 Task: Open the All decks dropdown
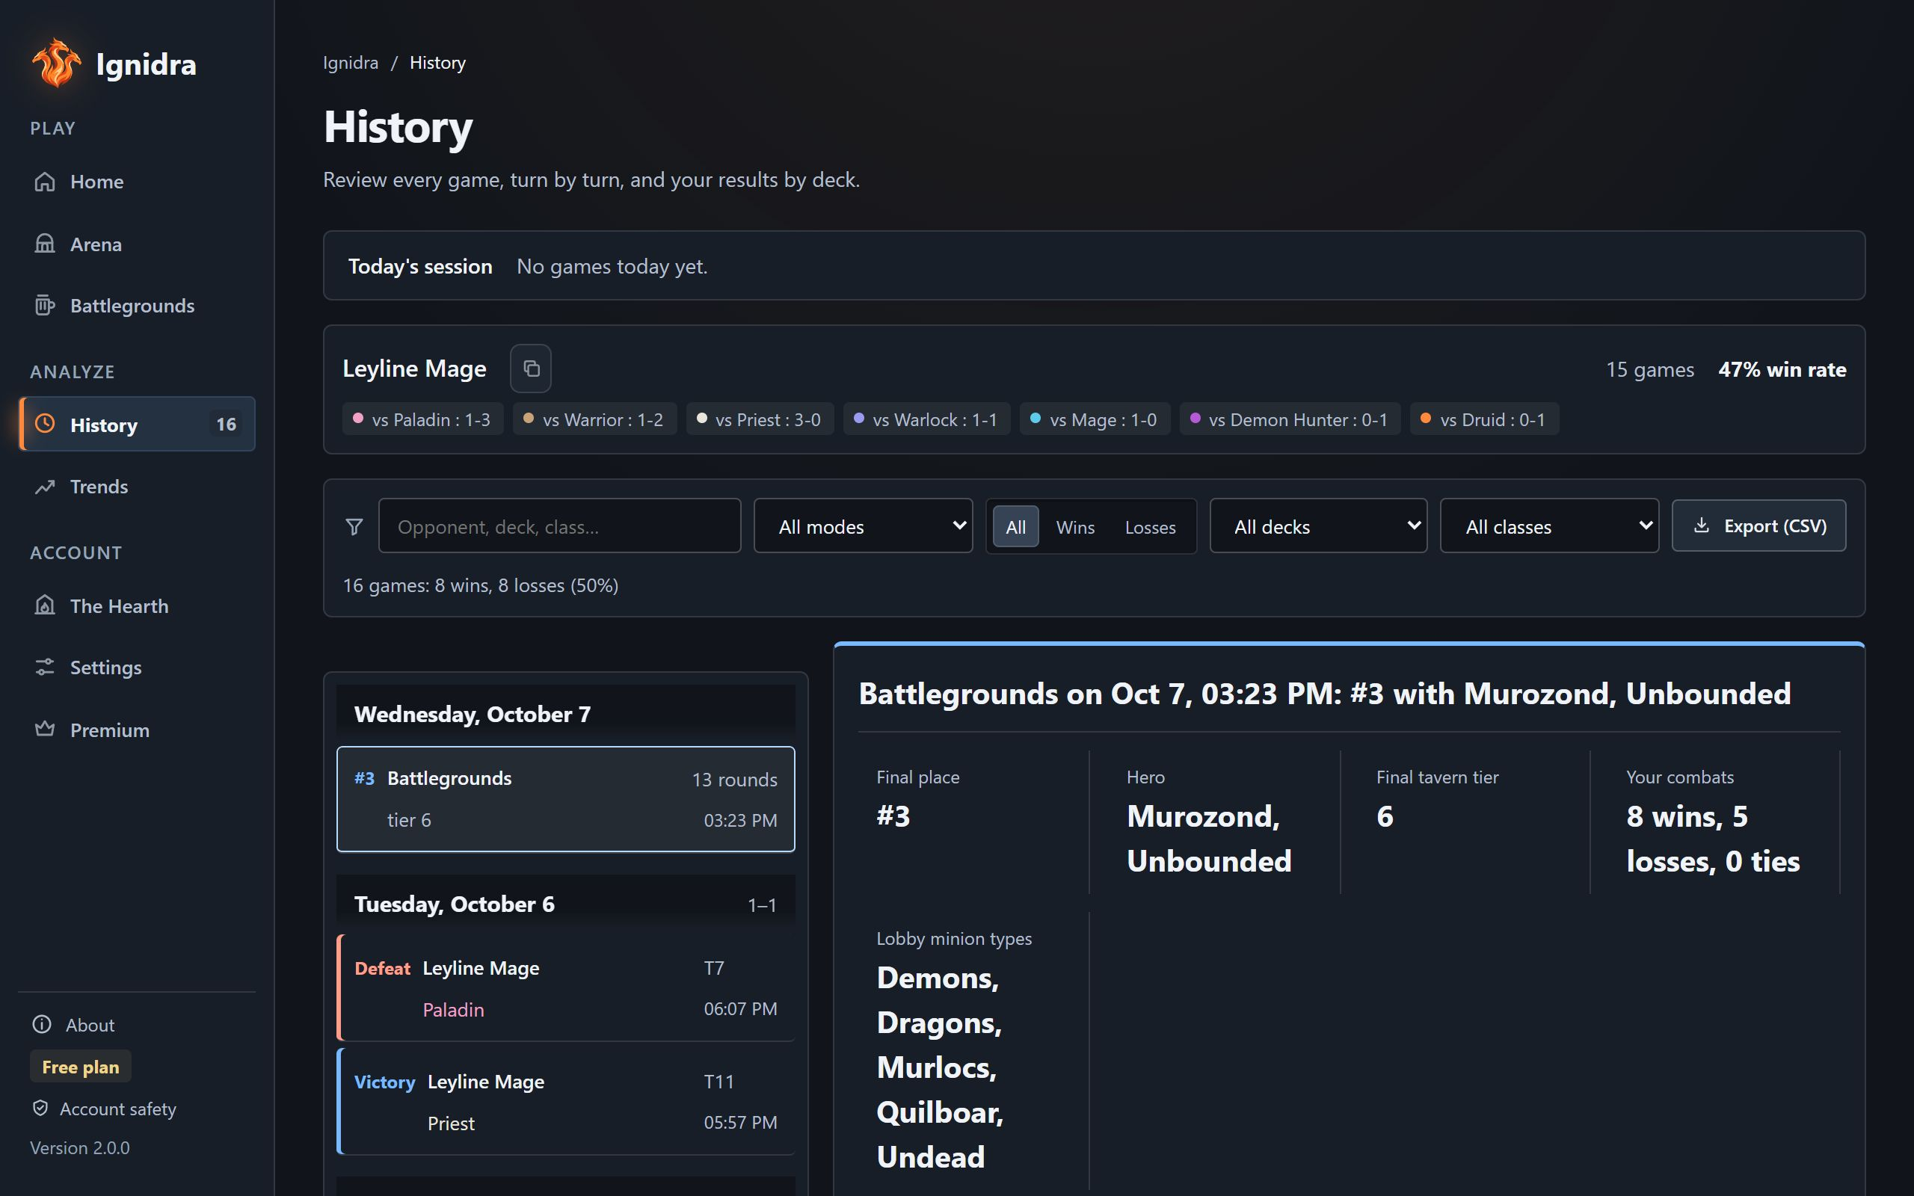[x=1318, y=526]
